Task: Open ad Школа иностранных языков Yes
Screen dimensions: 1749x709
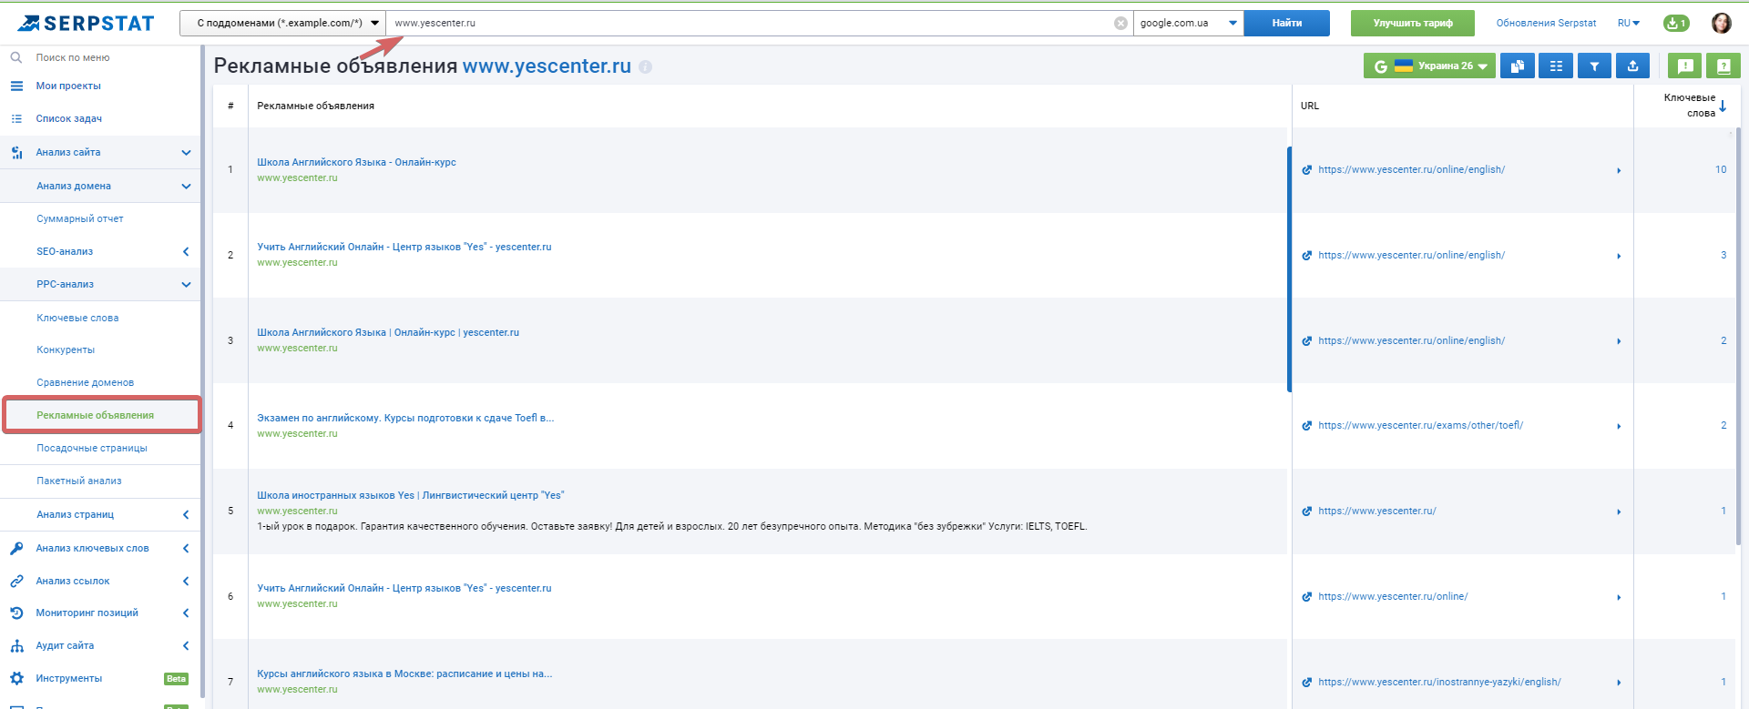Action: pyautogui.click(x=410, y=495)
